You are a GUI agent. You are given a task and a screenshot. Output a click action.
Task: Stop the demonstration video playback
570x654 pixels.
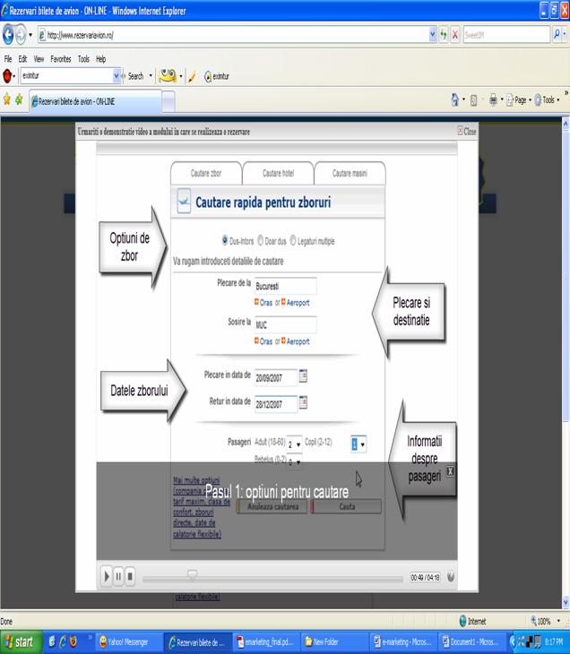click(131, 577)
